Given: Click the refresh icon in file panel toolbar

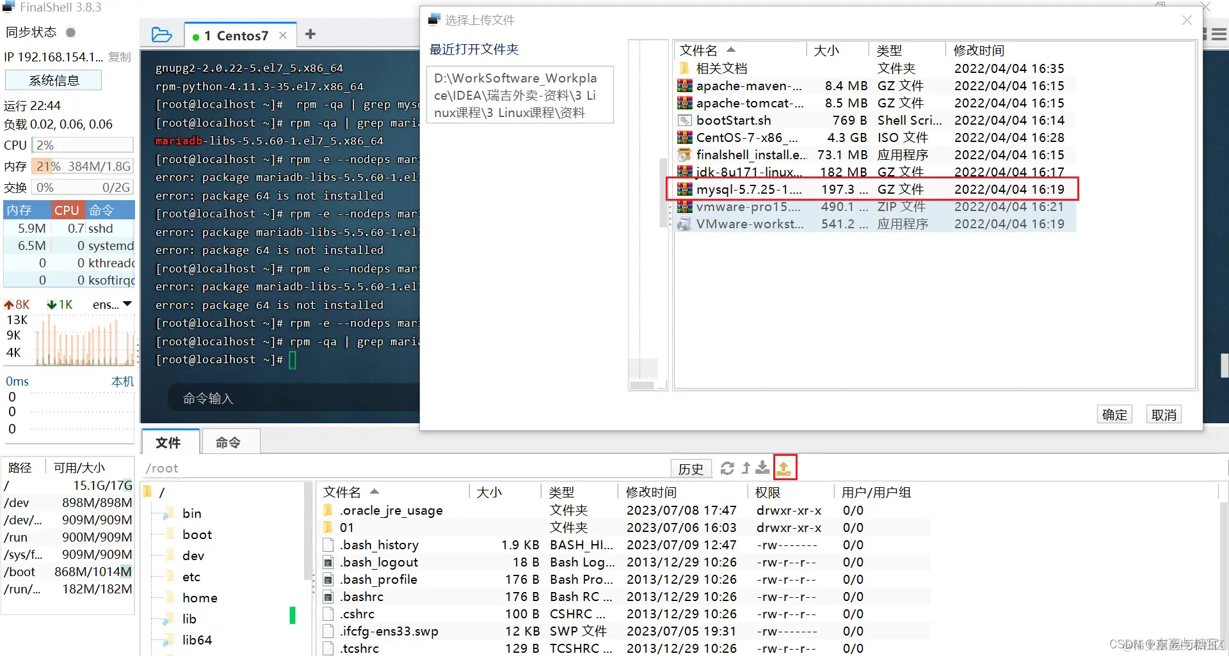Looking at the screenshot, I should tap(727, 467).
